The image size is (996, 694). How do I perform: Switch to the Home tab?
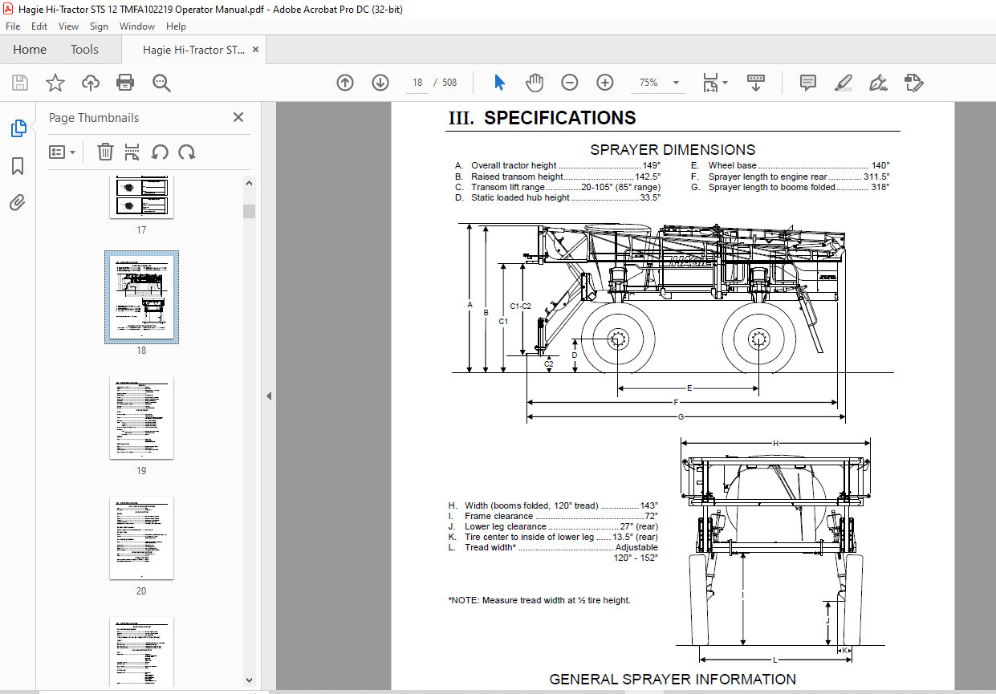pos(30,50)
